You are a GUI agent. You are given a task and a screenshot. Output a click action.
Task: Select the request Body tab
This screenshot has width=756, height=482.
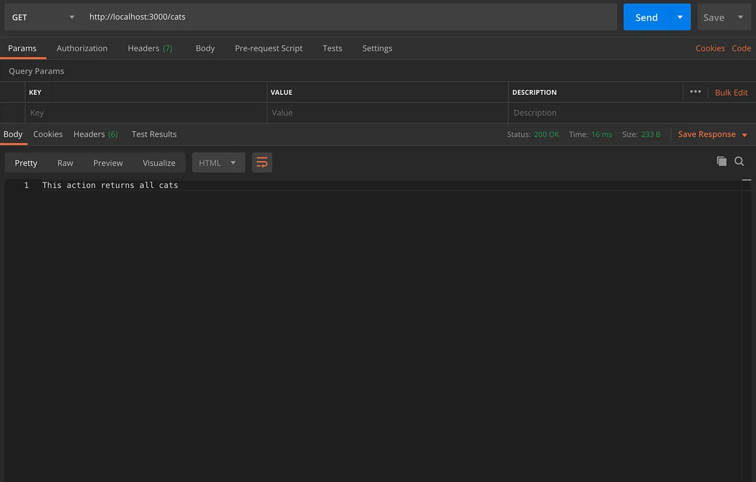(205, 48)
